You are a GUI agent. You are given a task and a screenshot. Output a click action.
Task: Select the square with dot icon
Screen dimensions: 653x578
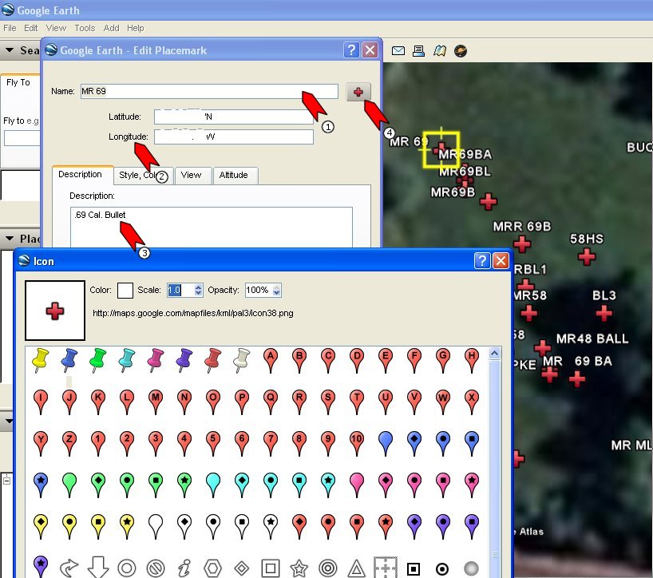(414, 568)
